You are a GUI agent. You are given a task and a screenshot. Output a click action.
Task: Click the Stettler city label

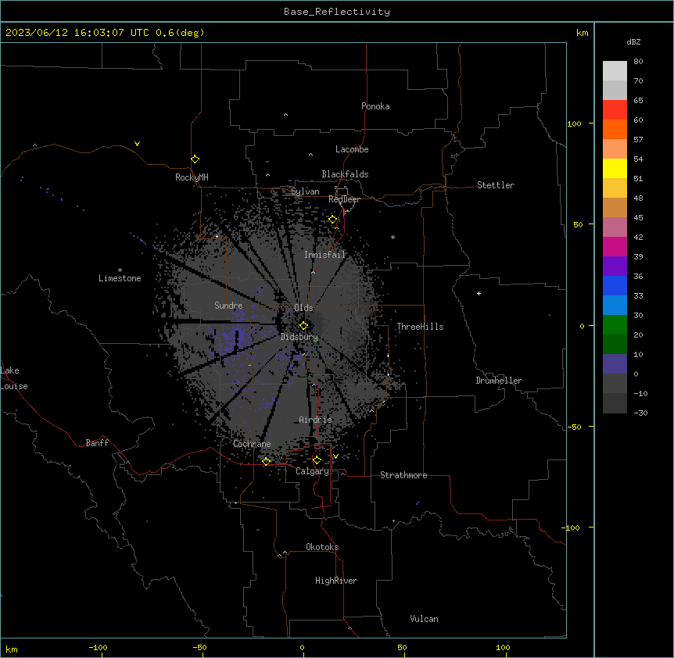[496, 185]
